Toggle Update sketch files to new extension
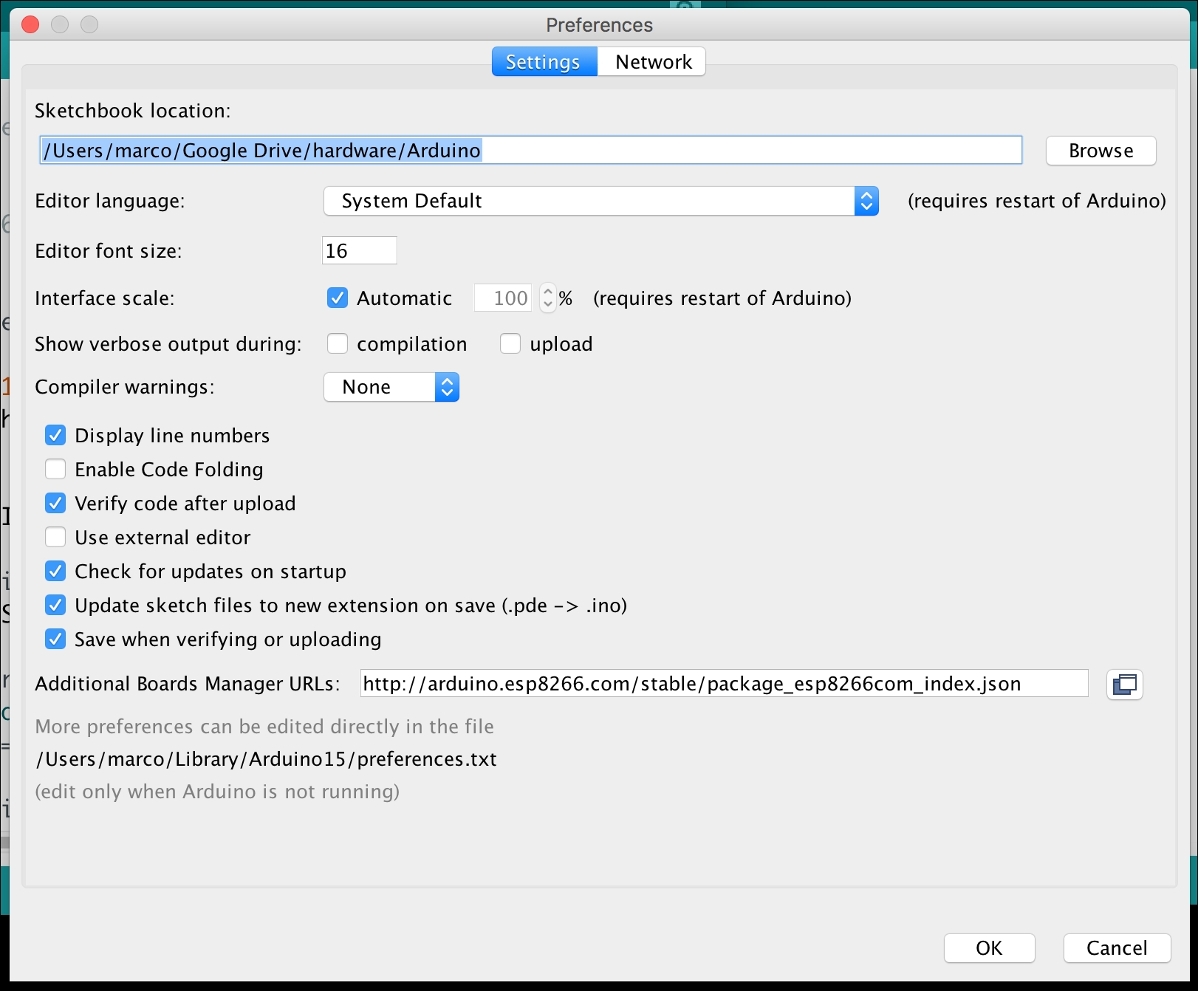 (55, 606)
